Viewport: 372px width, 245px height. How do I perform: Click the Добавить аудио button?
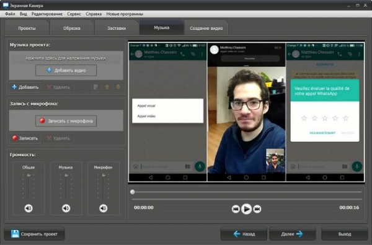coord(66,70)
